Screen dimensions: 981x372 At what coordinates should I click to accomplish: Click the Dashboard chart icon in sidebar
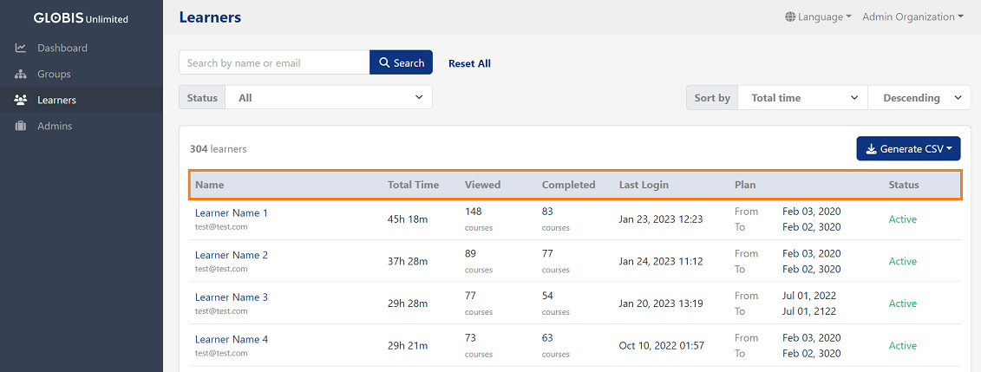coord(20,49)
